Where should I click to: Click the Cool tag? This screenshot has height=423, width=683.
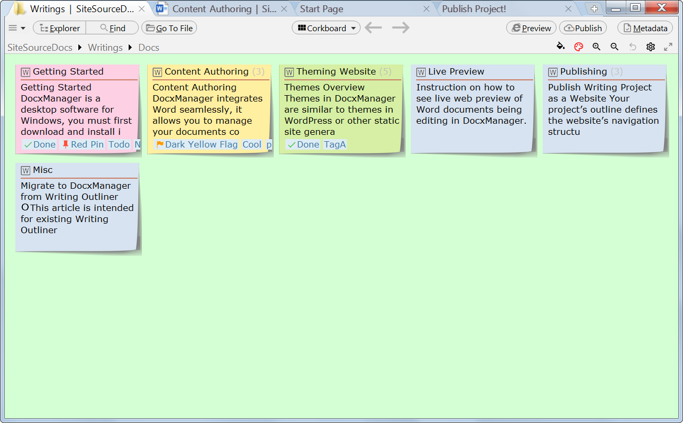coord(252,144)
